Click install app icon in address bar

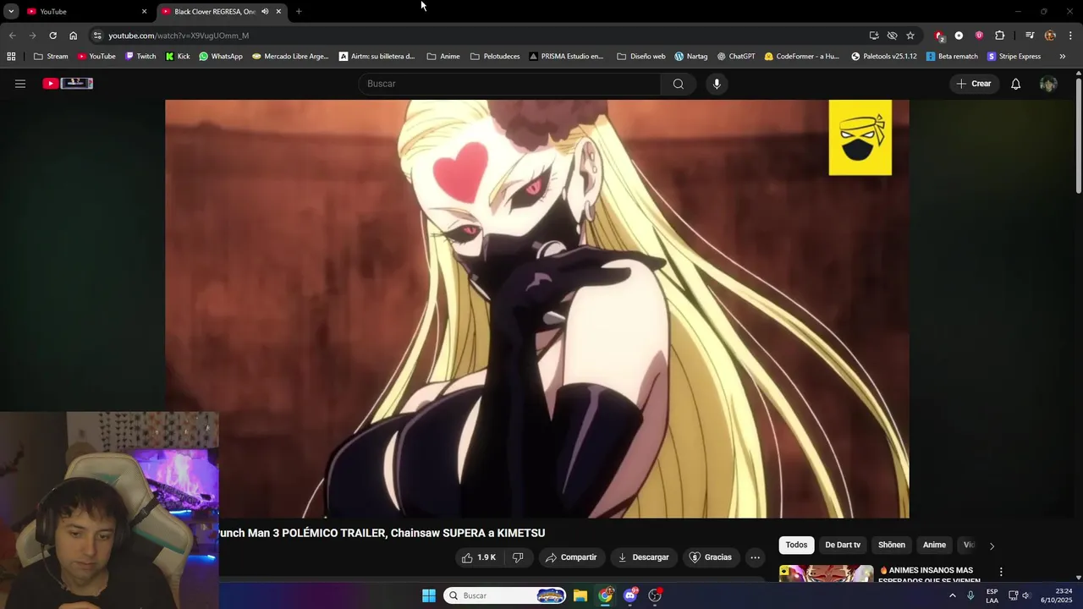(874, 36)
